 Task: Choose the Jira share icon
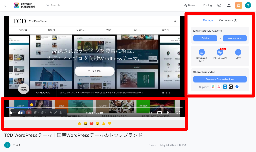(237, 87)
